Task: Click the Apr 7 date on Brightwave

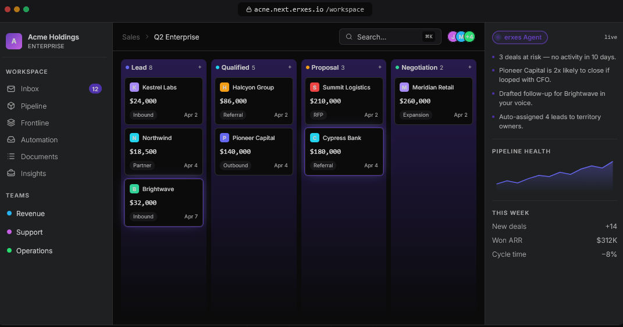Action: pyautogui.click(x=191, y=217)
